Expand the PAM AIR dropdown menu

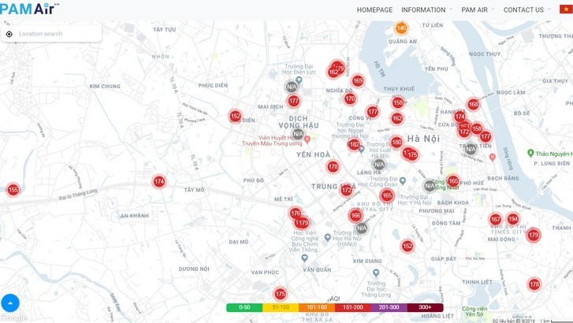pos(478,10)
